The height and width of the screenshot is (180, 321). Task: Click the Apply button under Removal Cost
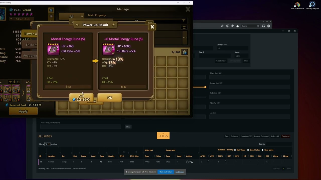click(23, 111)
